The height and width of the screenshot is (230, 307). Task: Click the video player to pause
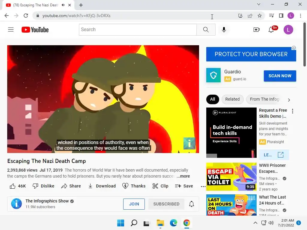103,99
